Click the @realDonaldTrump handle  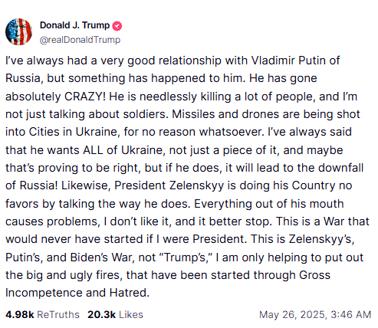80,40
